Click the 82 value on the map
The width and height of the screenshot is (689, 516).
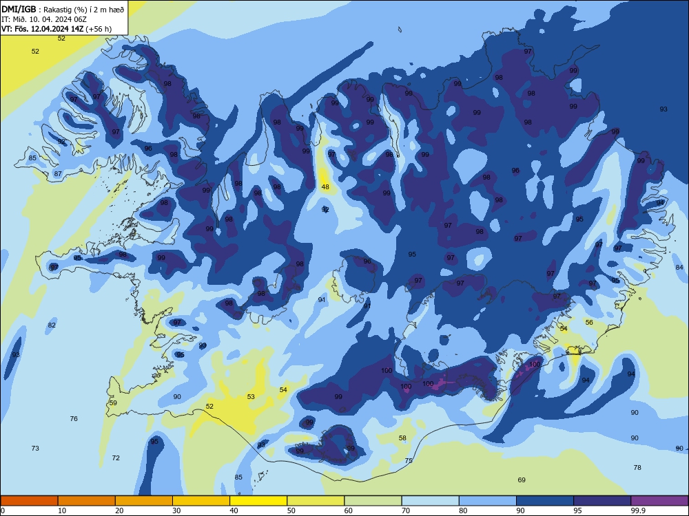tap(52, 325)
